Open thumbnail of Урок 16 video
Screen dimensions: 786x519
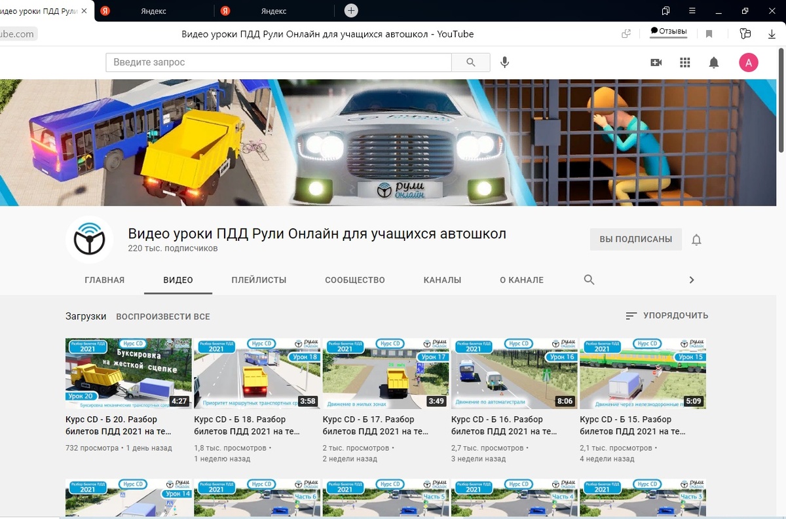click(x=515, y=374)
